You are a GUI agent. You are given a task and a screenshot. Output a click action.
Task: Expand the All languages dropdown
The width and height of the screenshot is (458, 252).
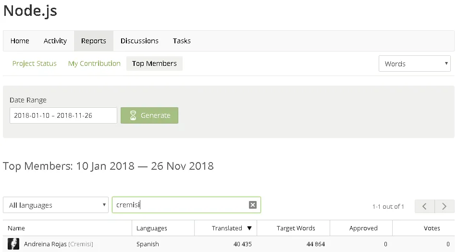coord(55,205)
